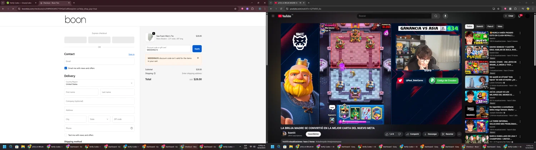Dislike the video with thumbs down
Viewport: 536px width, 150px height.
click(x=399, y=134)
